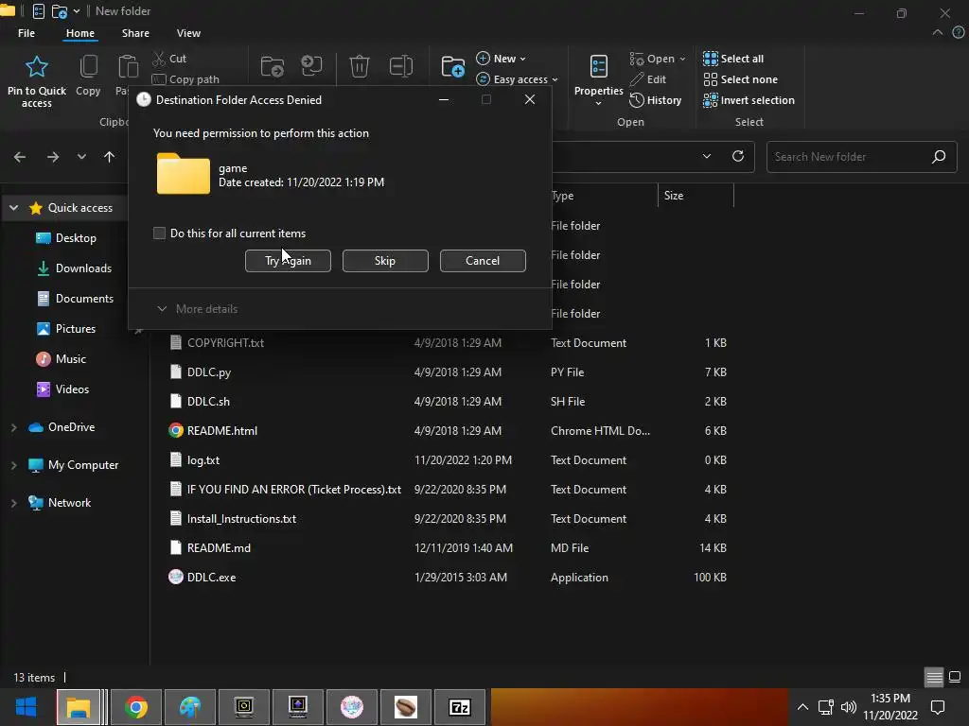Click the search magnifier icon
This screenshot has width=969, height=726.
[939, 157]
